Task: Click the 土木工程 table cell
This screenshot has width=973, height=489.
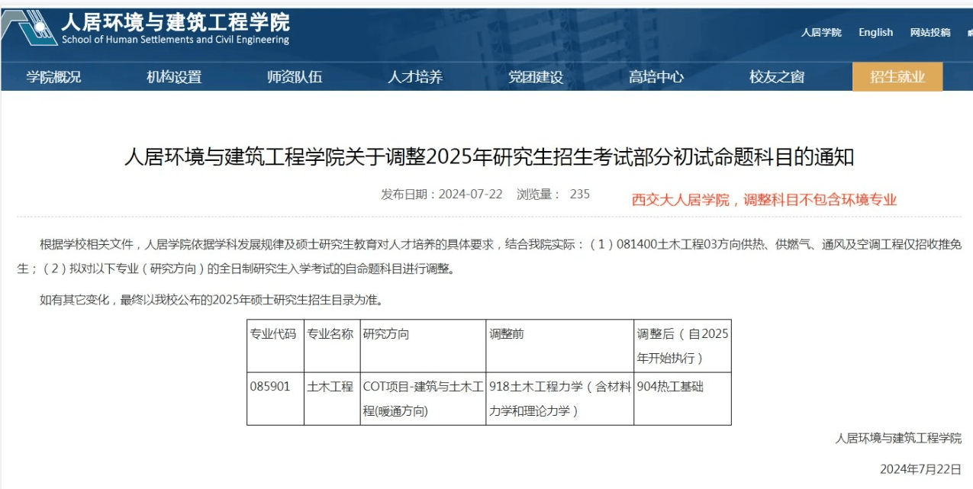Action: pyautogui.click(x=332, y=398)
